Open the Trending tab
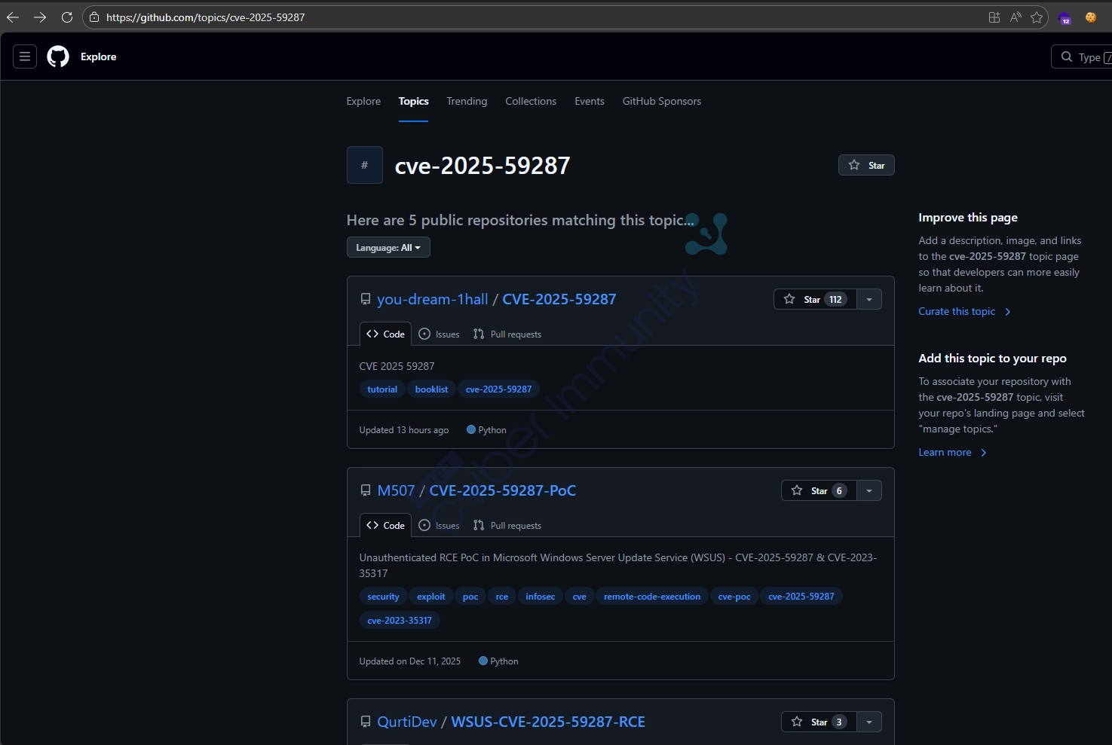The width and height of the screenshot is (1112, 745). click(467, 101)
